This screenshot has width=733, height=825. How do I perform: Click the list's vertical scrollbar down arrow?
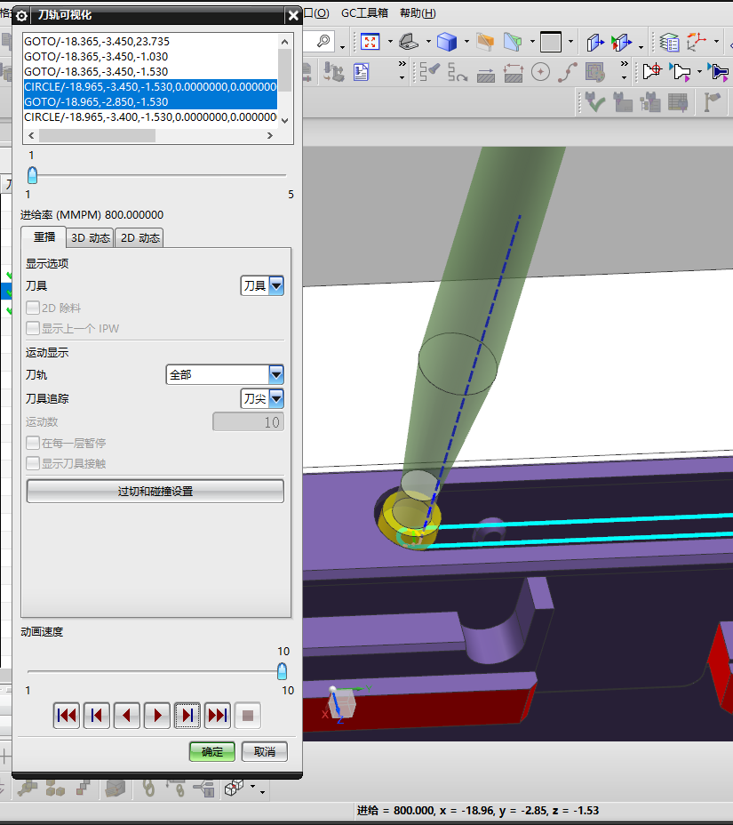pos(285,121)
